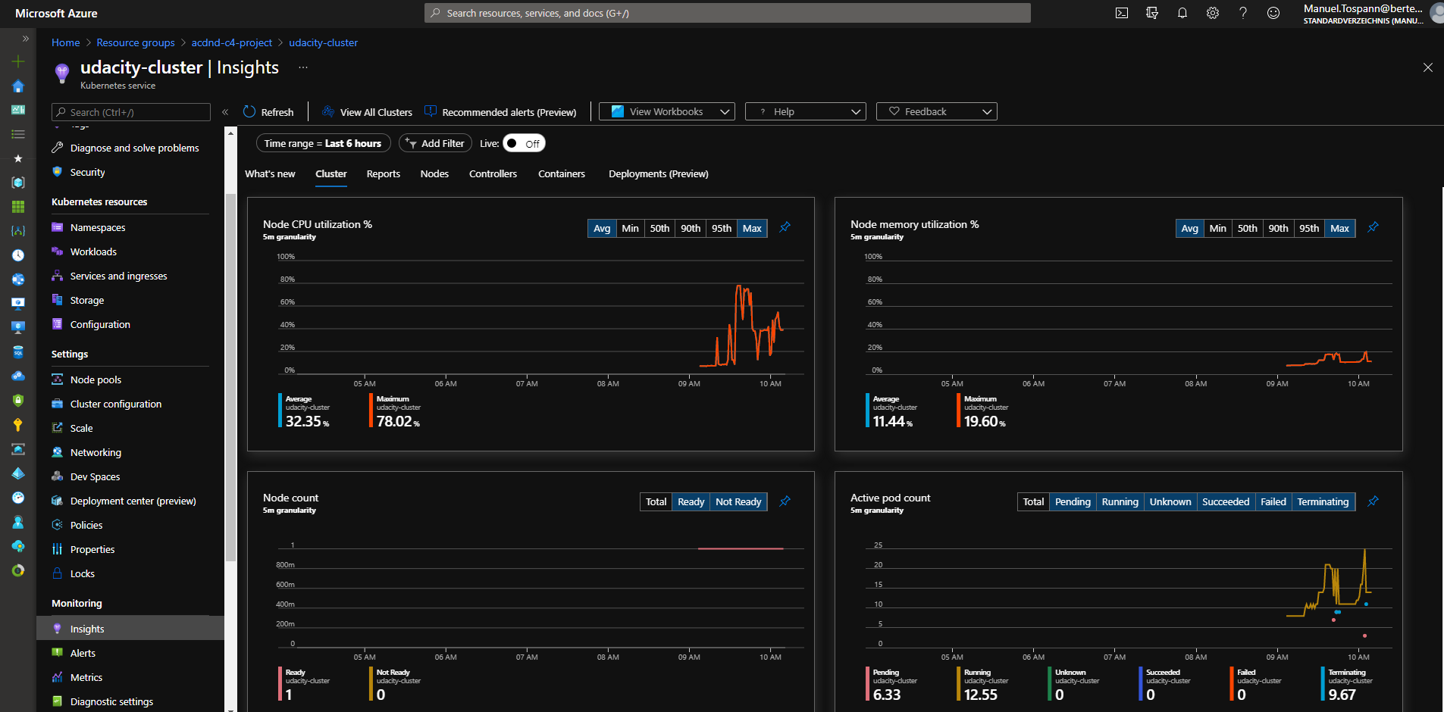
Task: Toggle Max on Node memory utilization chart
Action: tap(1339, 228)
